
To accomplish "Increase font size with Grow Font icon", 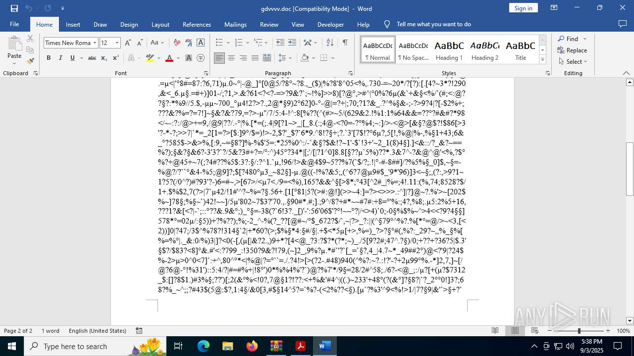I will click(x=128, y=43).
